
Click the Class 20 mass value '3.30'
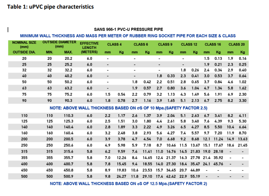pyautogui.click(x=242, y=100)
